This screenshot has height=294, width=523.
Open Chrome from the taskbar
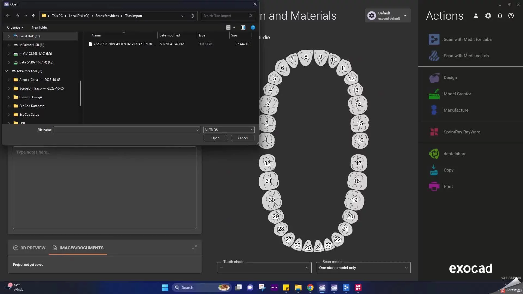pyautogui.click(x=310, y=287)
